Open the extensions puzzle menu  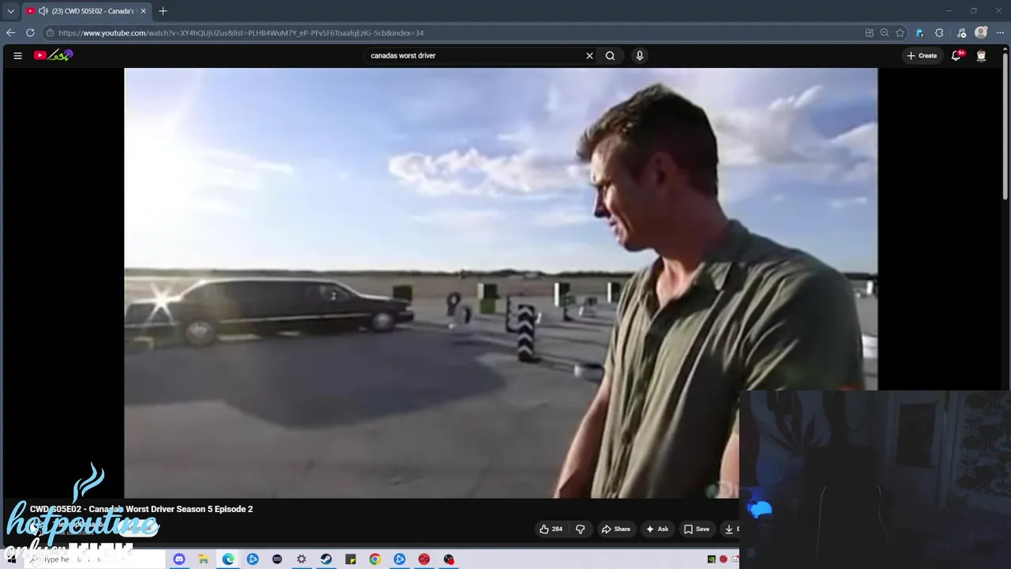tap(939, 32)
